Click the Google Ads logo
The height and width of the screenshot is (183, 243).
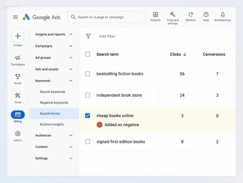[x=42, y=17]
